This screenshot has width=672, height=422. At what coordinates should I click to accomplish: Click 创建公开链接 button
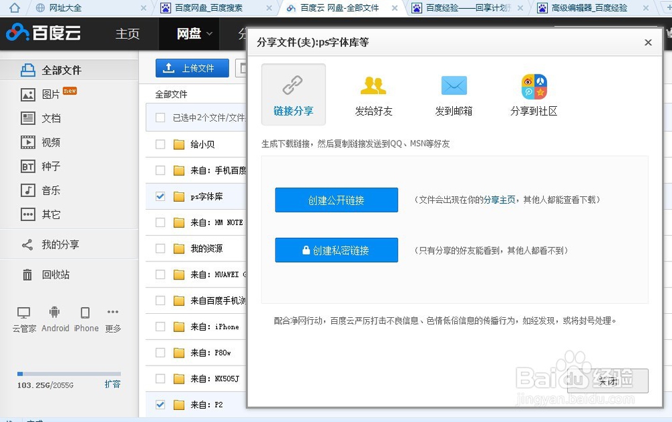(337, 200)
